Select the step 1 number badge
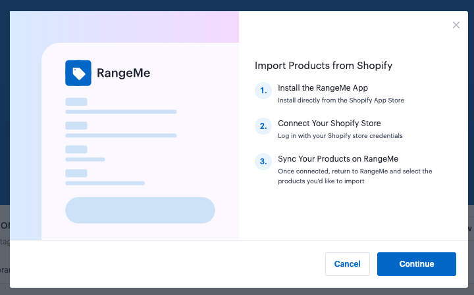Viewport: 474px width, 295px height. [263, 91]
